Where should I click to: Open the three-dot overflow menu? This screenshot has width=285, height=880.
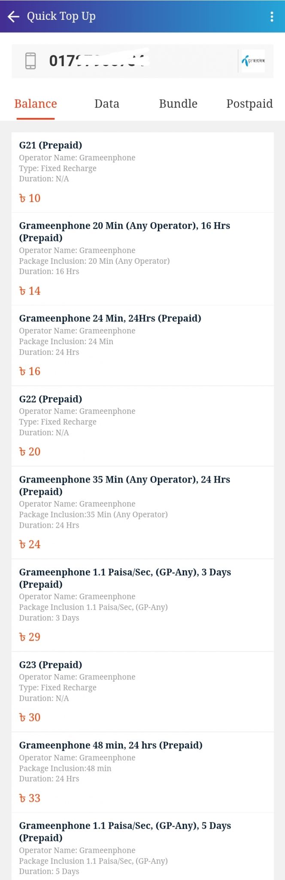(272, 17)
